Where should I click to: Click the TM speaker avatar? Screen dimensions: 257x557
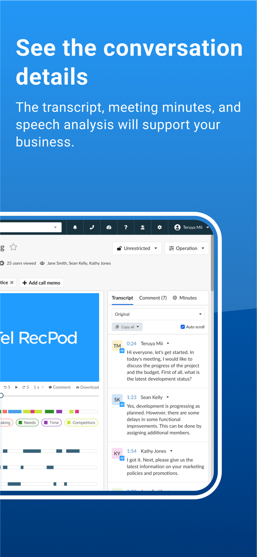click(117, 346)
